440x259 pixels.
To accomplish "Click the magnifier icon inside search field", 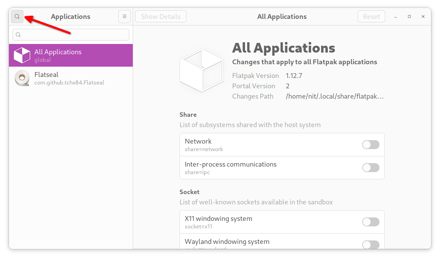I will pyautogui.click(x=19, y=35).
